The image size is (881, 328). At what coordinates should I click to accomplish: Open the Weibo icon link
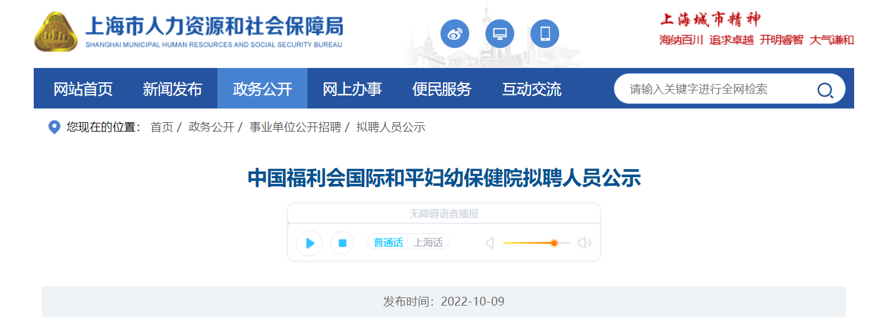[x=455, y=34]
